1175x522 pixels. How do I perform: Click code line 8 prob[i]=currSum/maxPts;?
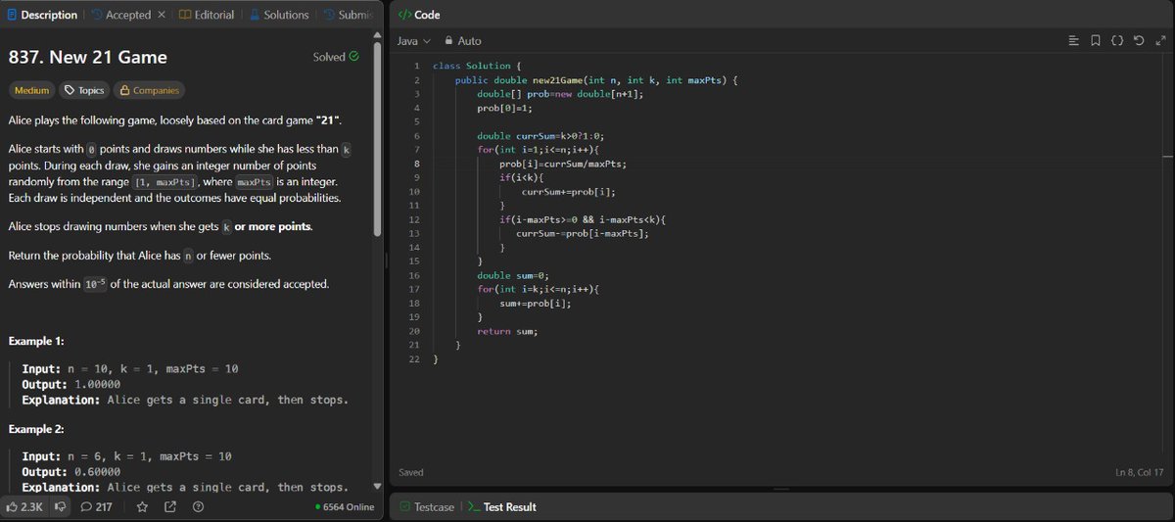tap(563, 164)
